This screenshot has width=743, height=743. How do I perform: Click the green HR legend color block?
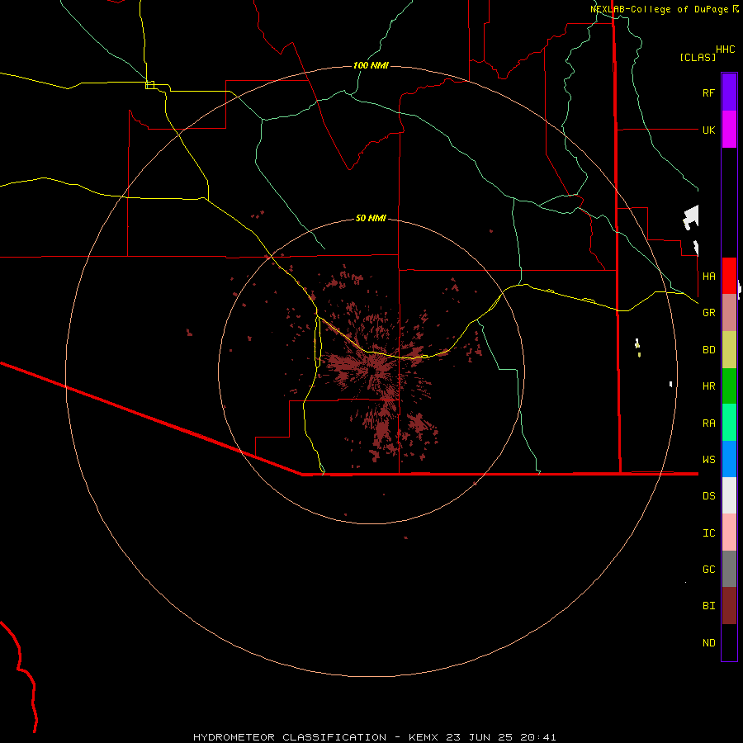[729, 386]
